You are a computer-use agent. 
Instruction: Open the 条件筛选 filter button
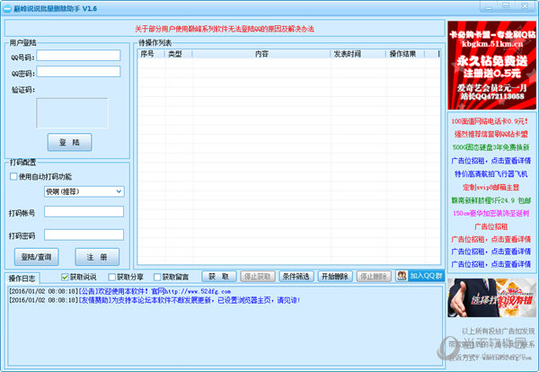(296, 276)
